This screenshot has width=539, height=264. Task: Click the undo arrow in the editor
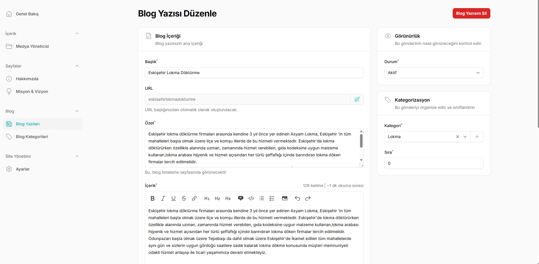point(297,198)
